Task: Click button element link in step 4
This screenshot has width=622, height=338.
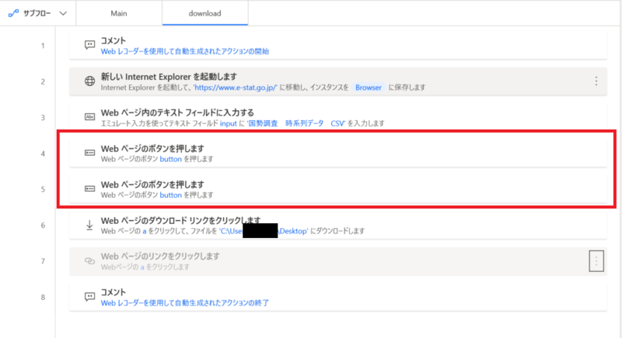Action: tap(170, 159)
